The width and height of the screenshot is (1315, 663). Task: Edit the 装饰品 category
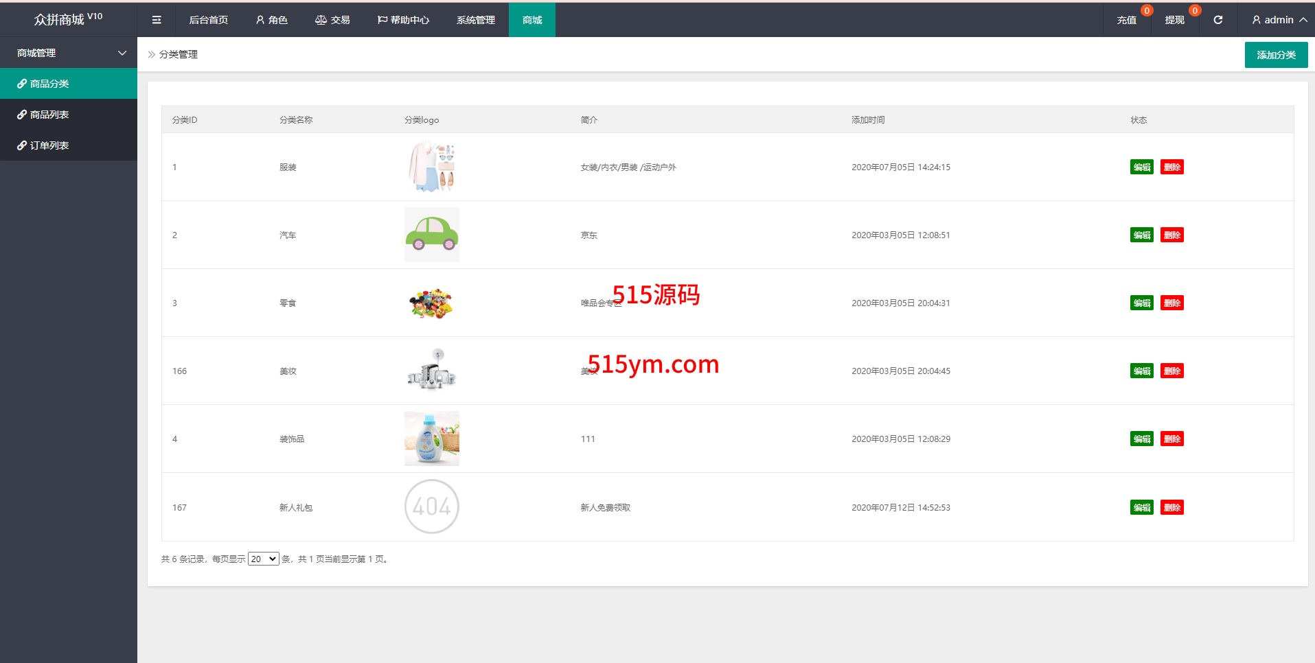point(1142,439)
